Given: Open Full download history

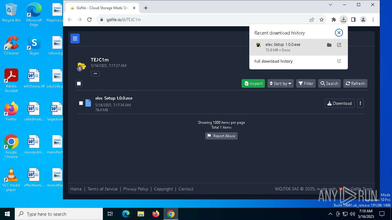Looking at the screenshot, I should coord(299,61).
